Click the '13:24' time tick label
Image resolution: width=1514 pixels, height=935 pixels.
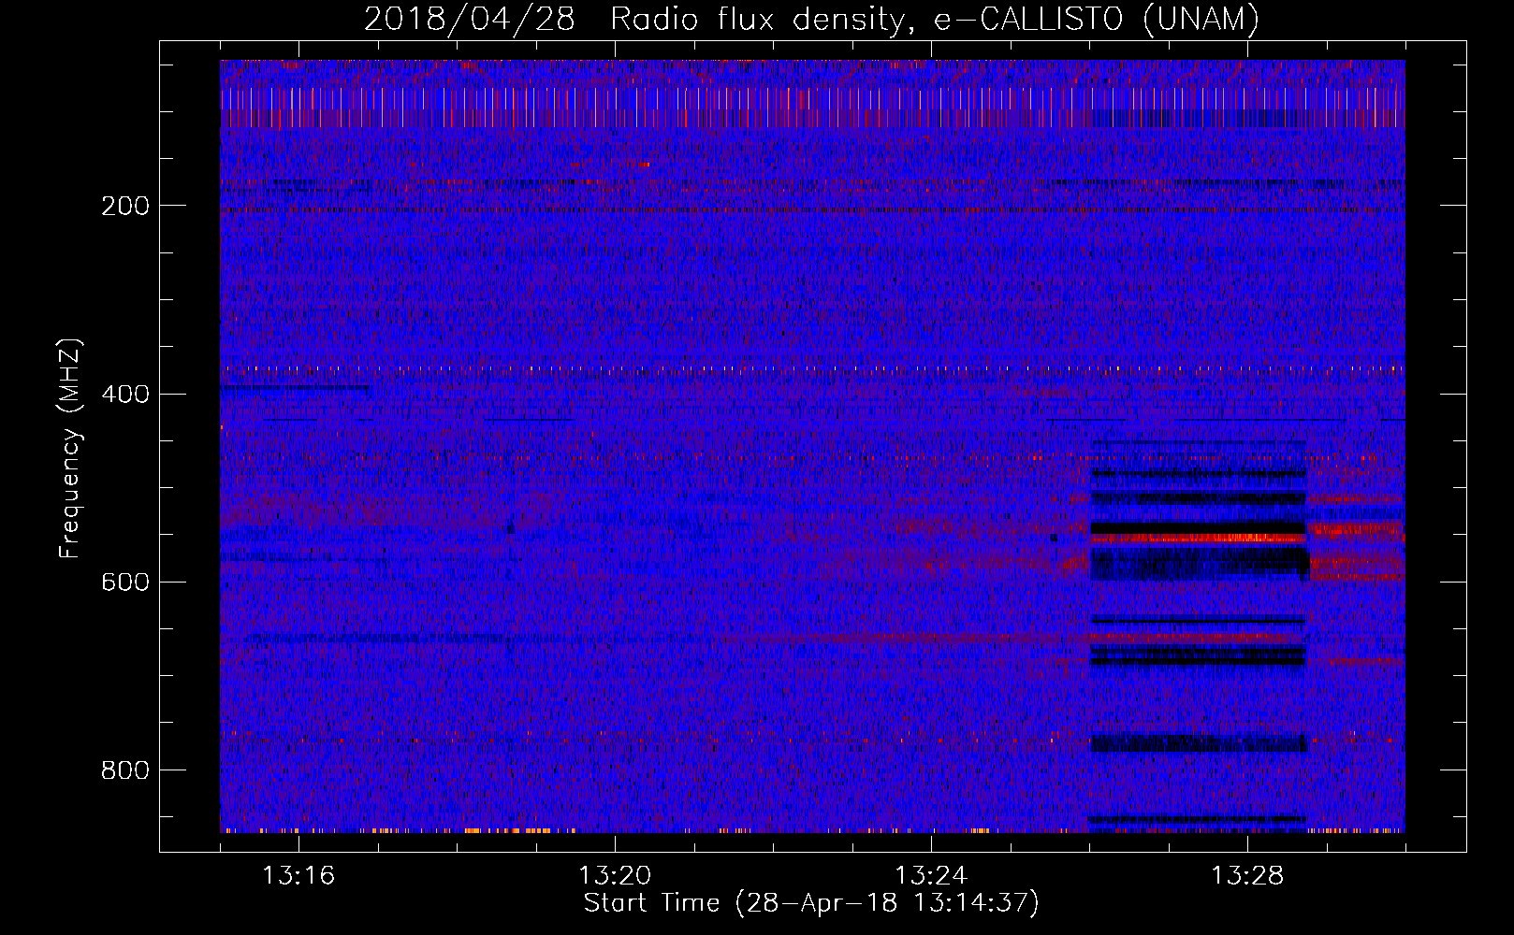(x=931, y=876)
